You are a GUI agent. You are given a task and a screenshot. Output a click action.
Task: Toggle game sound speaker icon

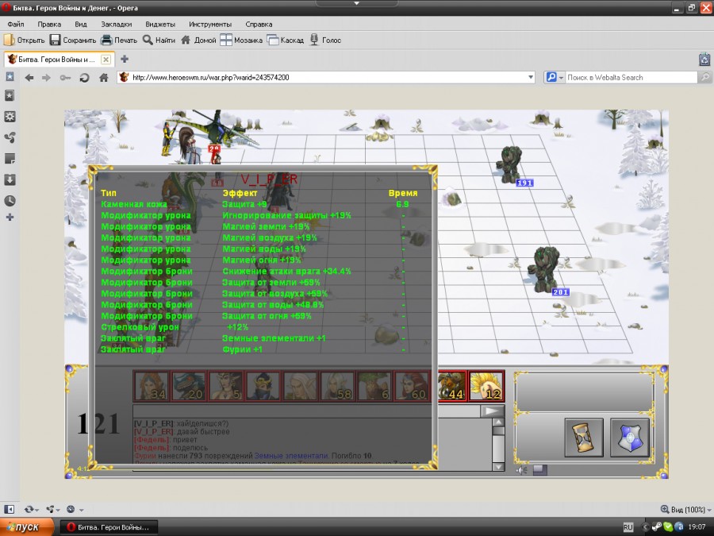click(521, 469)
